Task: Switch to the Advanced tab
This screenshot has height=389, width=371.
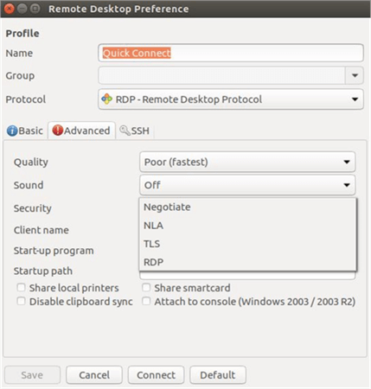Action: 81,131
